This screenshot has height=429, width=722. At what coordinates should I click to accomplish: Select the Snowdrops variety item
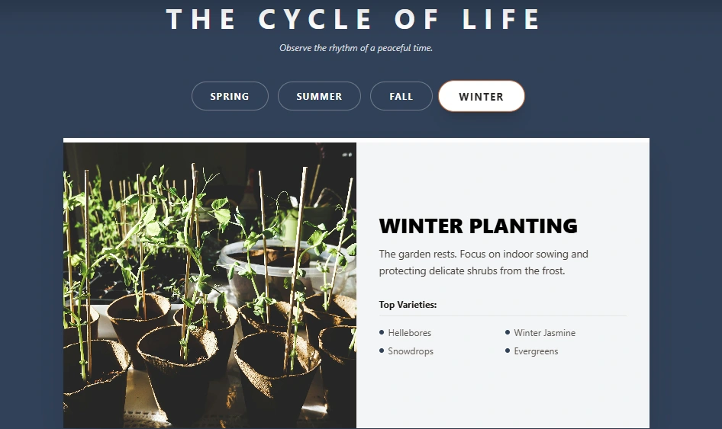[x=411, y=351]
